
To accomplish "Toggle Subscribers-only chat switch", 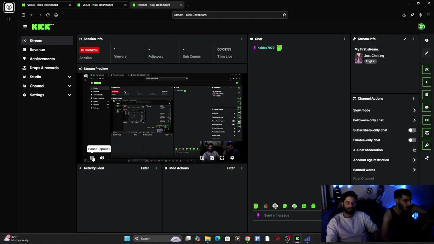I will click(412, 130).
